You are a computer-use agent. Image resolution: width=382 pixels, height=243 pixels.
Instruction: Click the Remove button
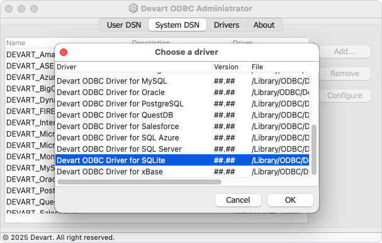[x=344, y=74]
